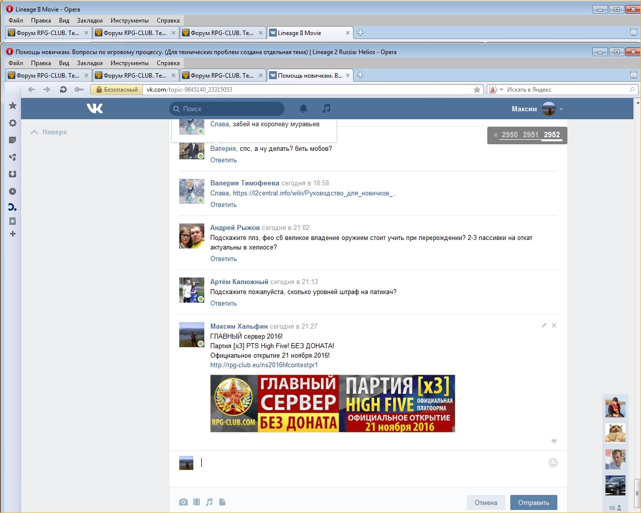This screenshot has height=513, width=641.
Task: Attach a photo with the camera icon
Action: 183,502
